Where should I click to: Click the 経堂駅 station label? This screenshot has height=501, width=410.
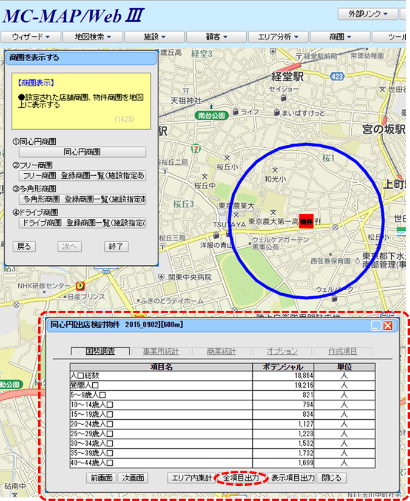(287, 76)
